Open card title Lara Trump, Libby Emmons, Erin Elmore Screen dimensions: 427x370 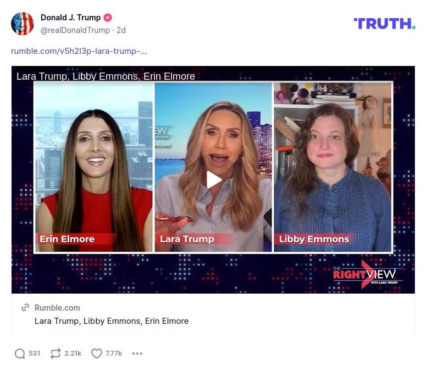point(112,321)
